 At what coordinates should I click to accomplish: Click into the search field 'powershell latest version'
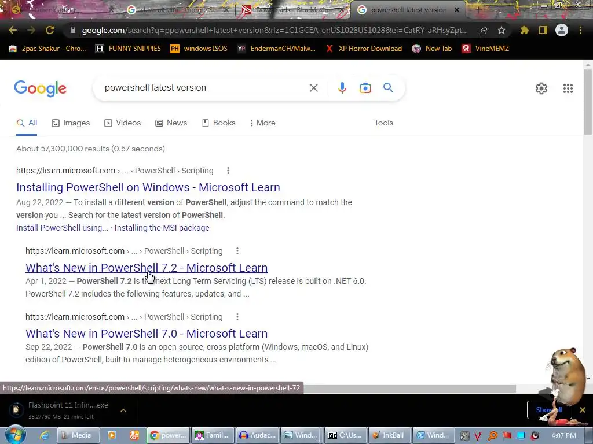point(204,88)
